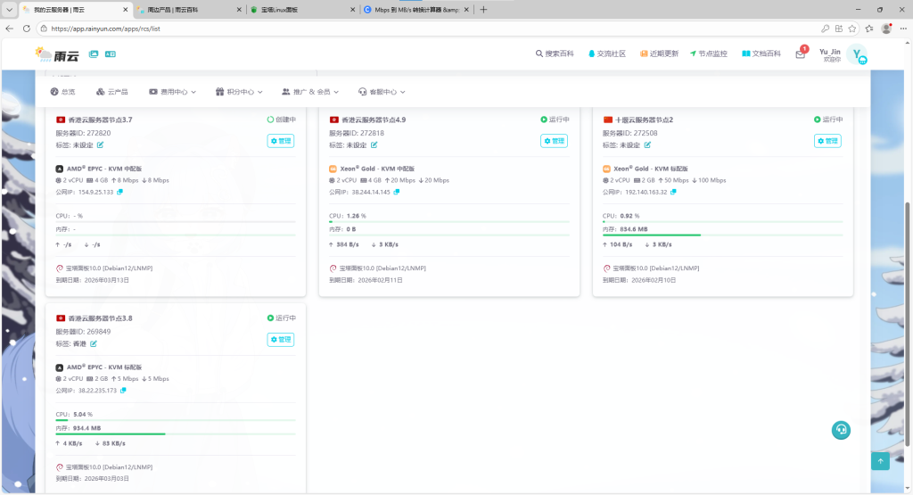This screenshot has width=913, height=495.
Task: Open the customer support chat bubble
Action: tap(840, 430)
